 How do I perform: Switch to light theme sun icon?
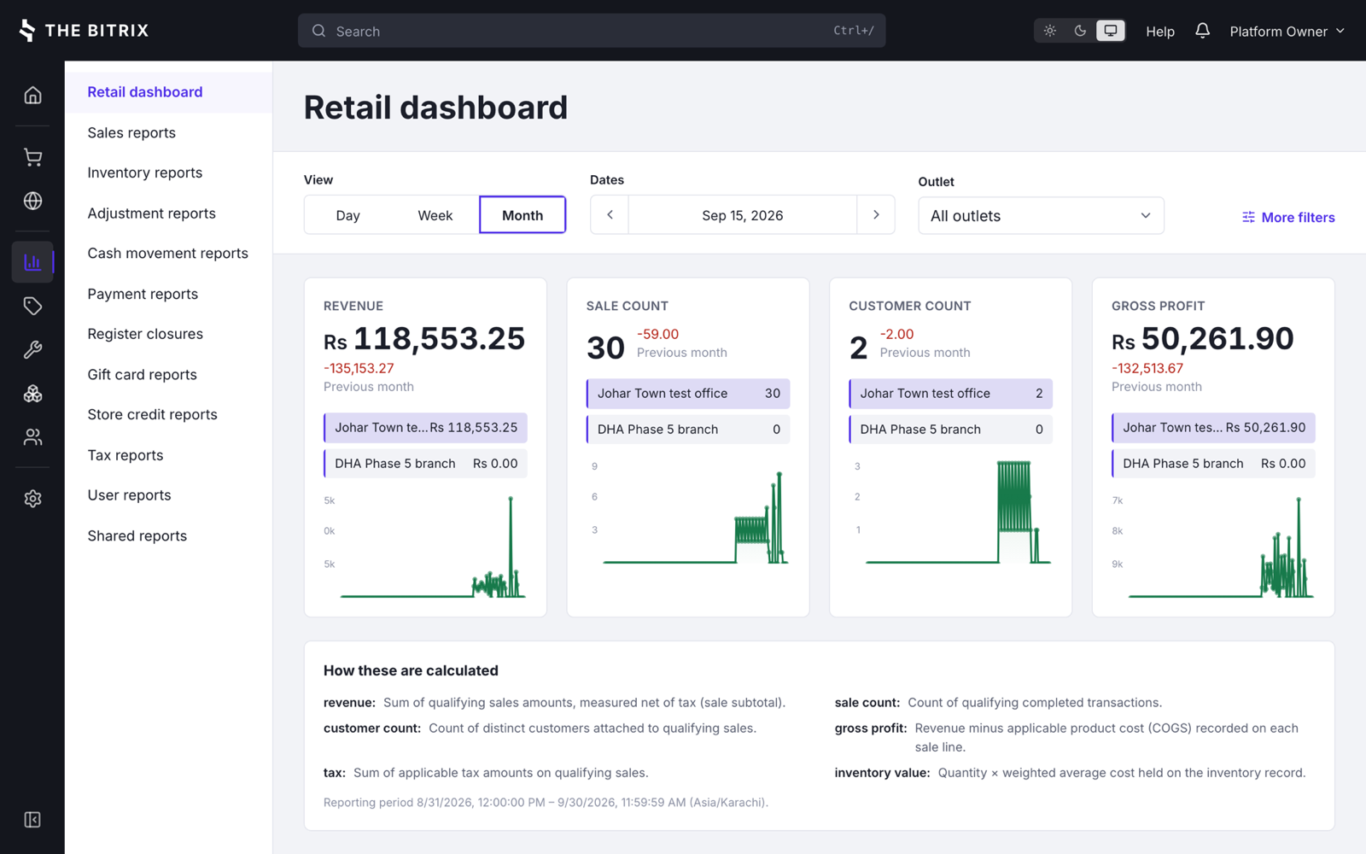click(1050, 31)
